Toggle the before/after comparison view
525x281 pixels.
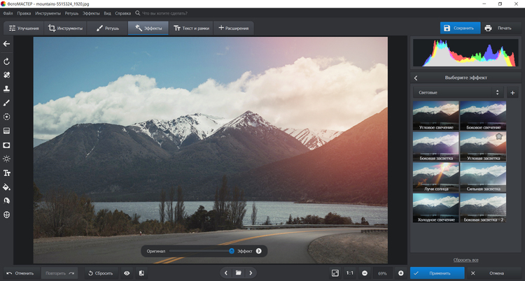pos(141,273)
